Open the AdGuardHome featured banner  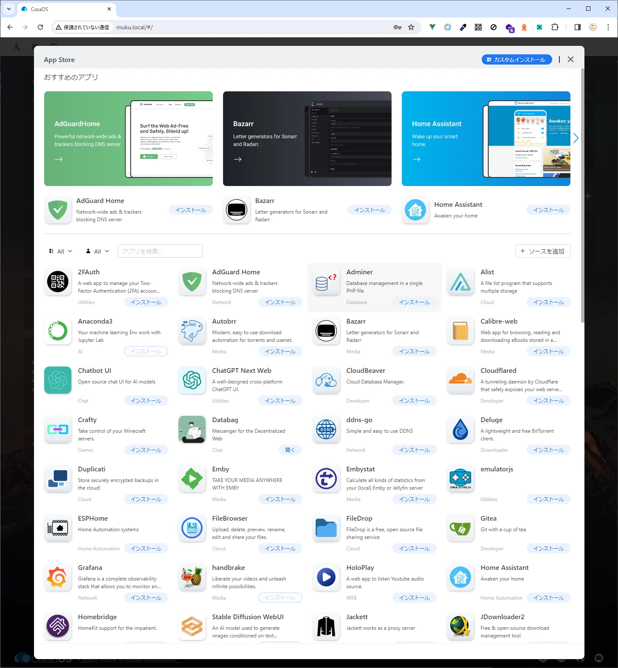point(128,138)
